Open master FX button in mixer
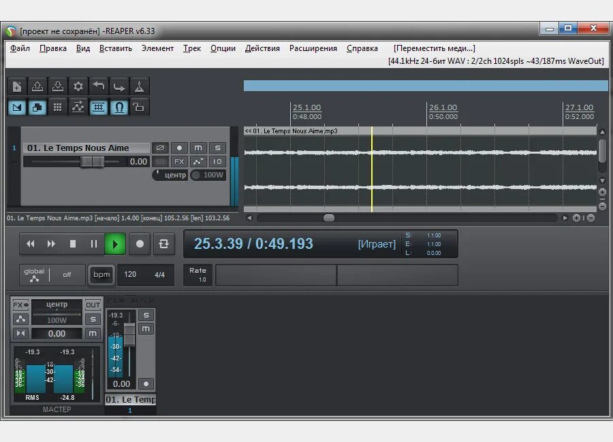This screenshot has width=613, height=442. tap(20, 305)
